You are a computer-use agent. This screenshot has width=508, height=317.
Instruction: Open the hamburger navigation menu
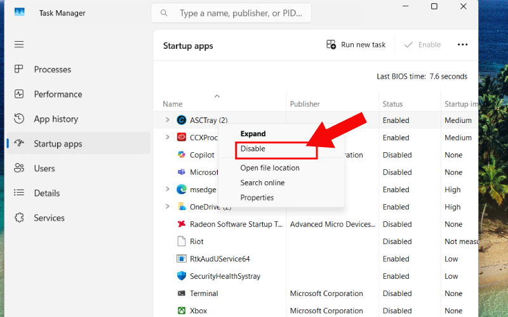point(19,44)
